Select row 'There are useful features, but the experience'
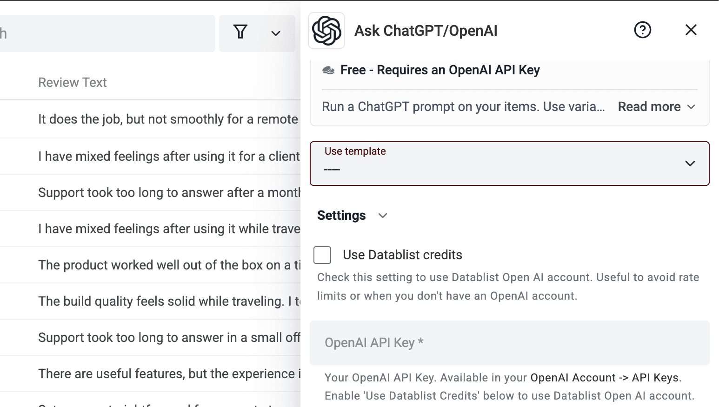This screenshot has width=719, height=407. click(x=150, y=374)
